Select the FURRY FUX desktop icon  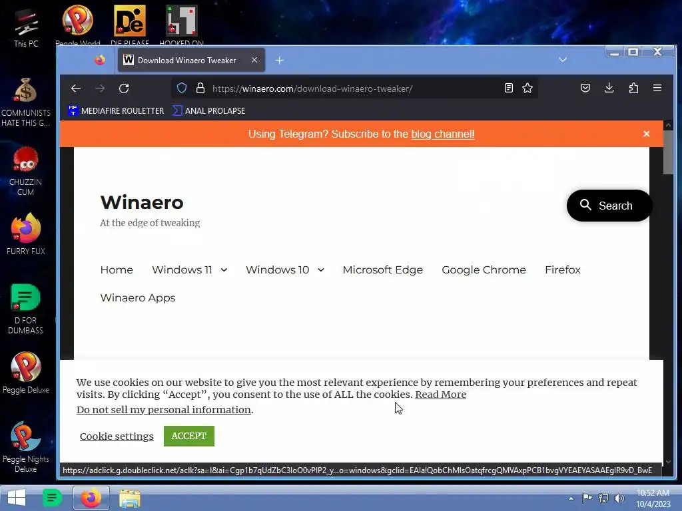pyautogui.click(x=26, y=234)
